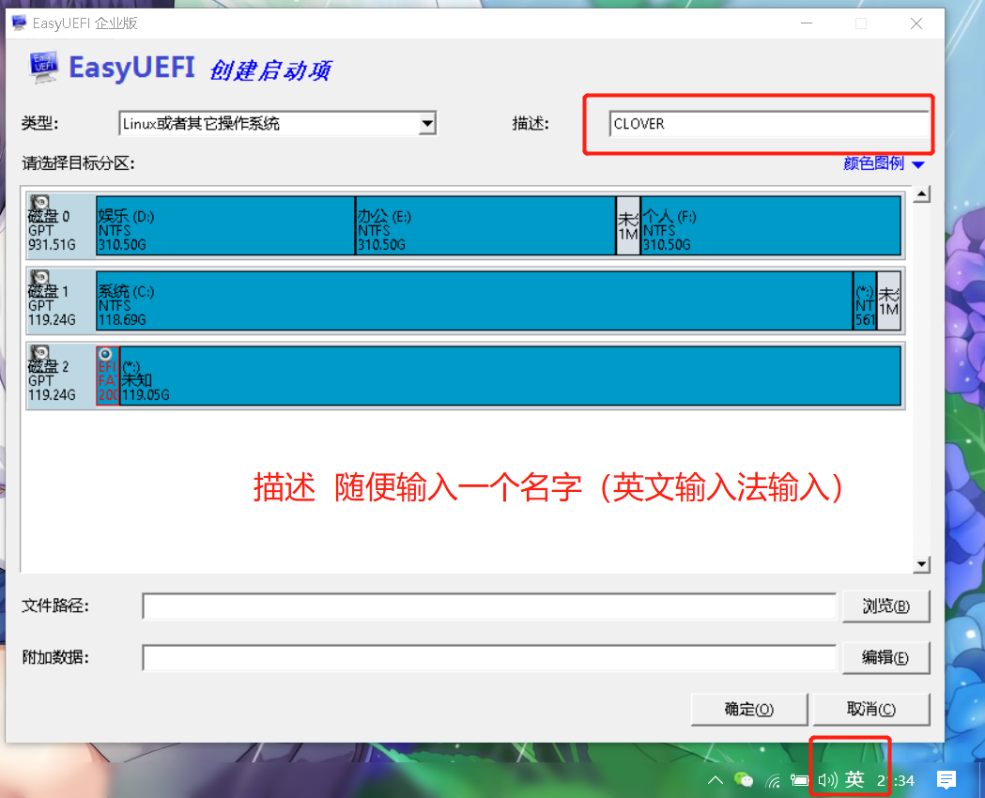Expand the 颜色图例 color legend

click(884, 163)
